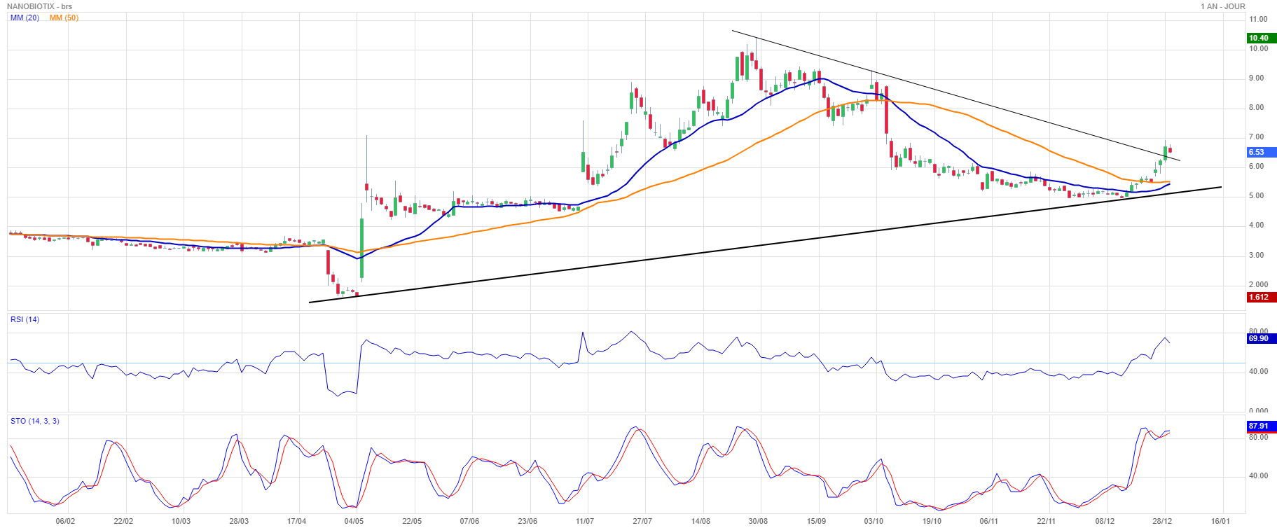
Task: Click the 1 AN - JOUR period label
Action: [x=1223, y=6]
